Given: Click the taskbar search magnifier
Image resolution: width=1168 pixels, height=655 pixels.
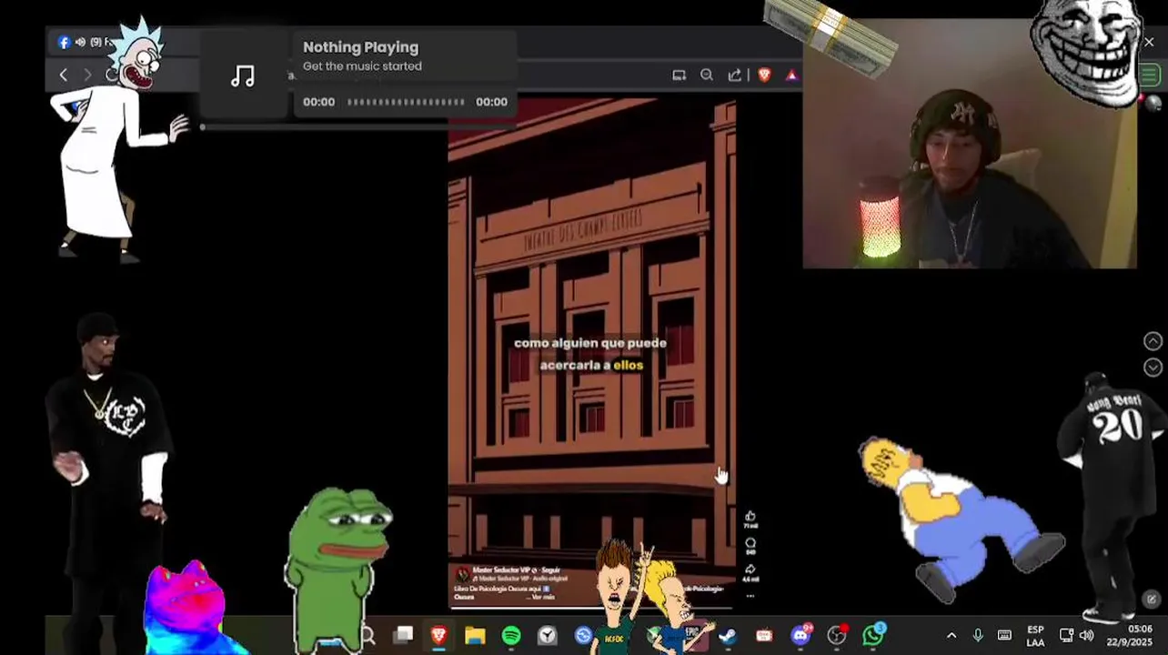Looking at the screenshot, I should [x=368, y=635].
